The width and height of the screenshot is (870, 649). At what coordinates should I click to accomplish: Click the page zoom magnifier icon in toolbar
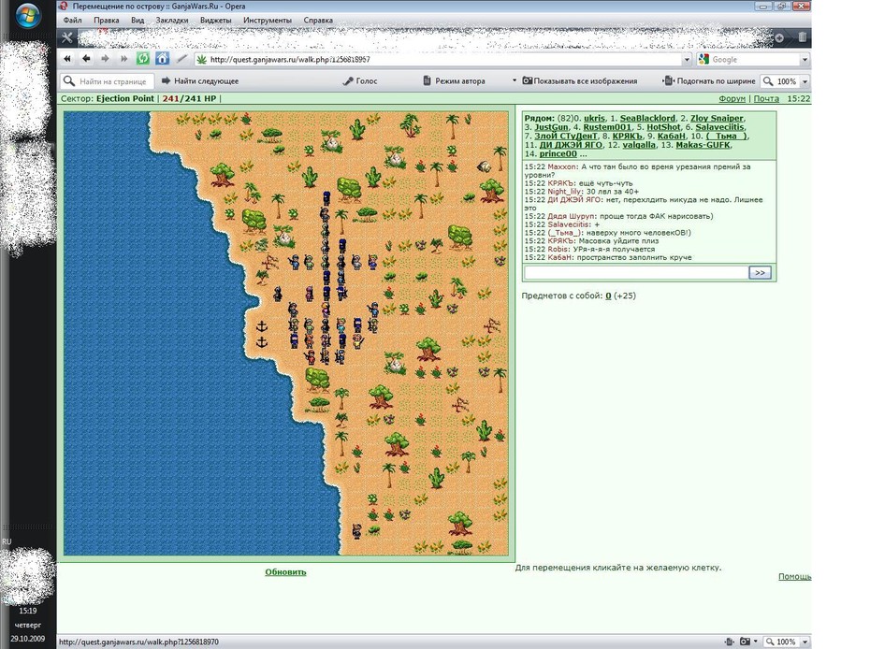pos(768,81)
